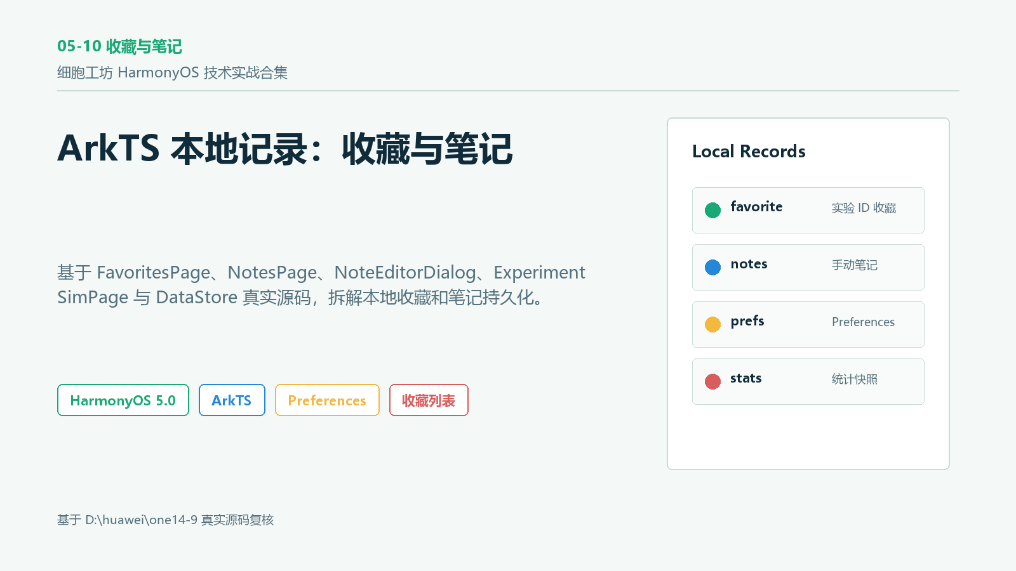Click the stats record label
Image resolution: width=1016 pixels, height=571 pixels.
click(x=746, y=378)
